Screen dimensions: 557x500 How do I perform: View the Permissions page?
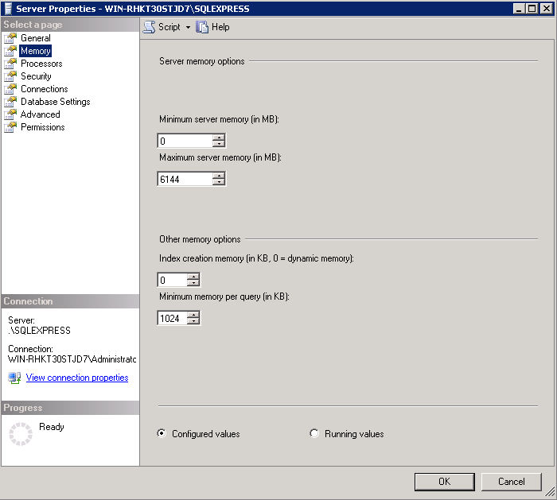(x=43, y=127)
